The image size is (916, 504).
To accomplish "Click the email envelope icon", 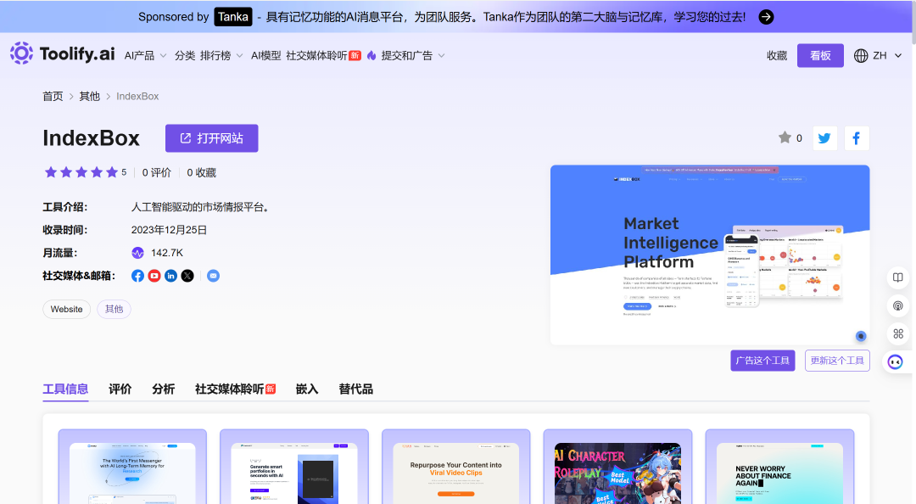I will pos(213,276).
